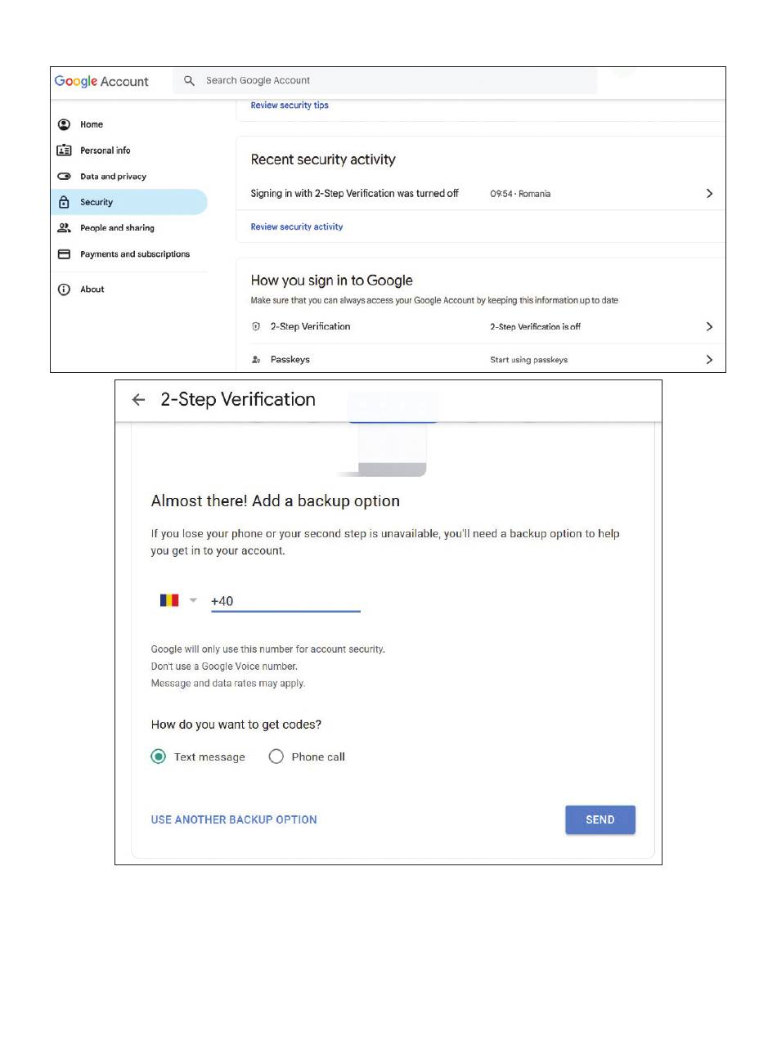
Task: Click the SEND button
Action: 600,819
